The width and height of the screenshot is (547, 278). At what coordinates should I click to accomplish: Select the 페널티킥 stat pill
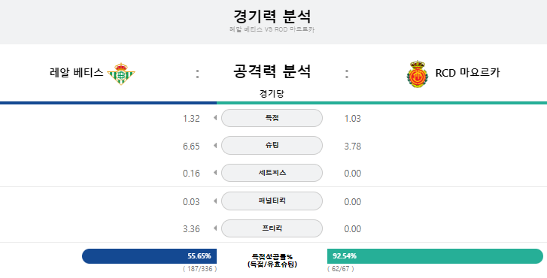pyautogui.click(x=272, y=201)
